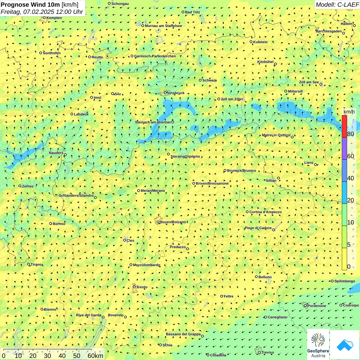Image resolution: width=360 pixels, height=360 pixels.
Task: Click the '60km' scale bar label
Action: (x=95, y=356)
